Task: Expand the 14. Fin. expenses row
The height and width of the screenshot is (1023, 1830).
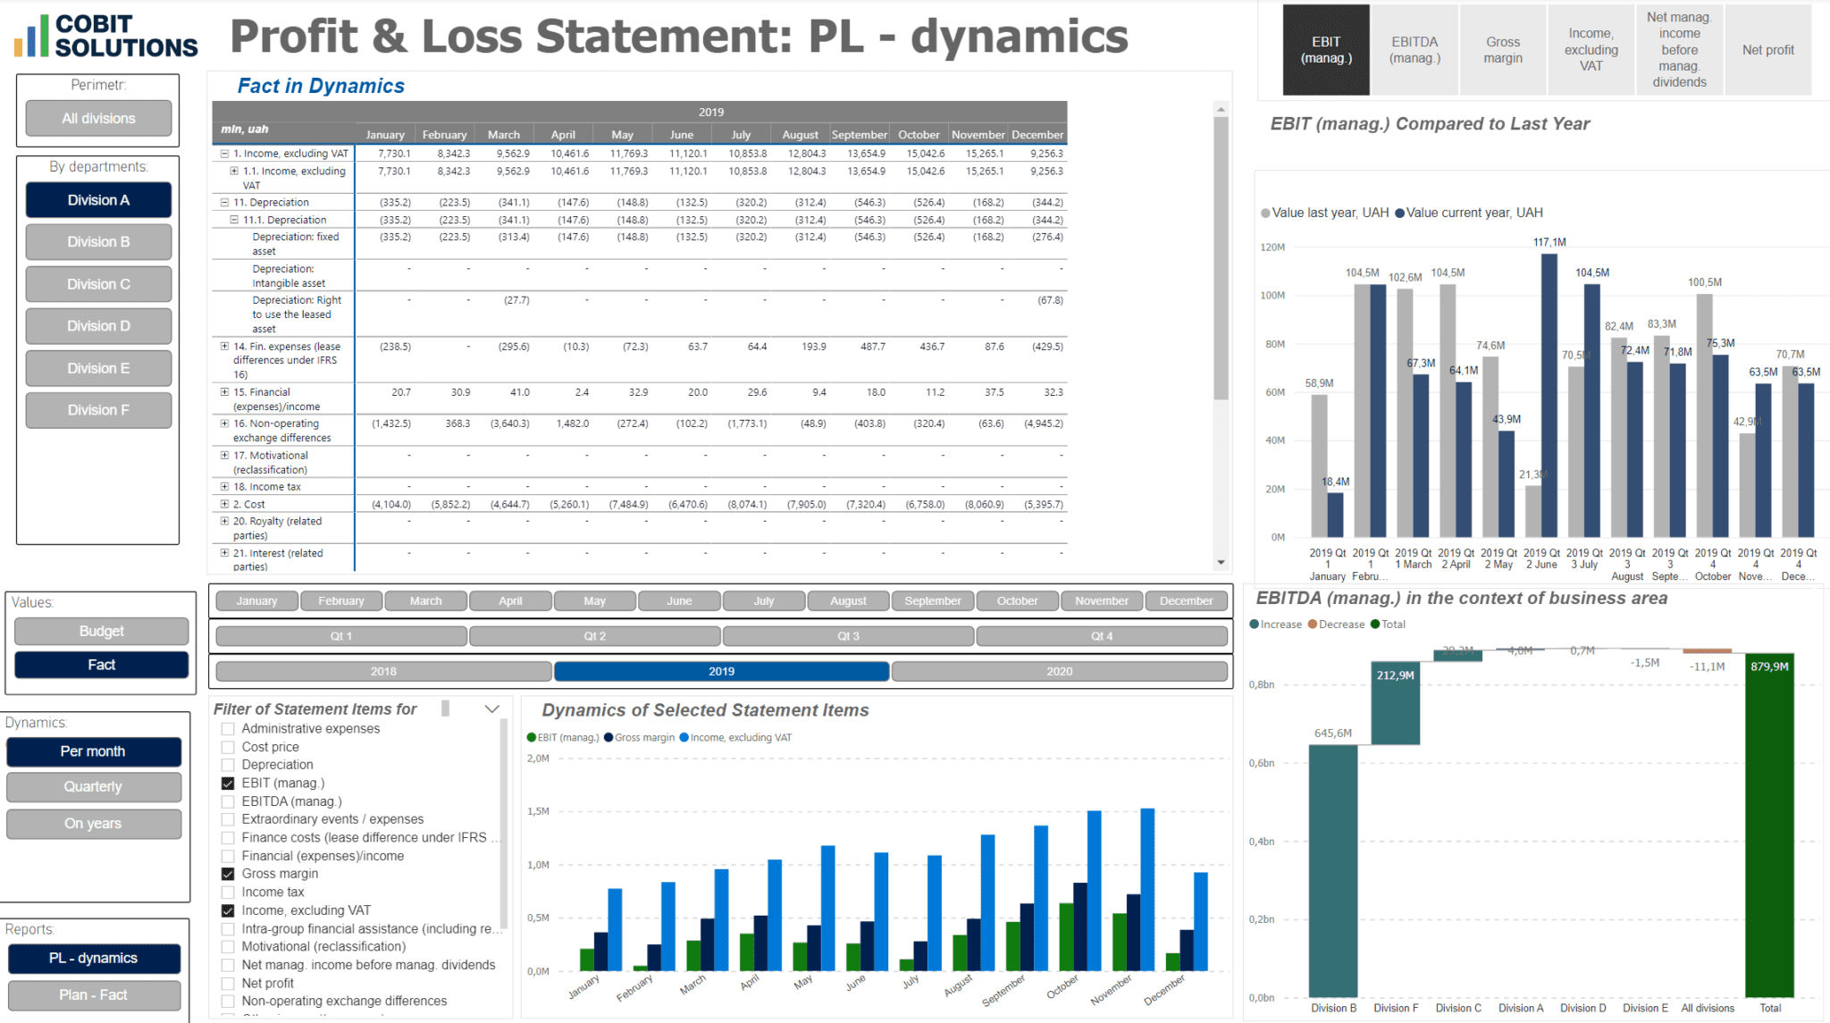Action: 224,346
